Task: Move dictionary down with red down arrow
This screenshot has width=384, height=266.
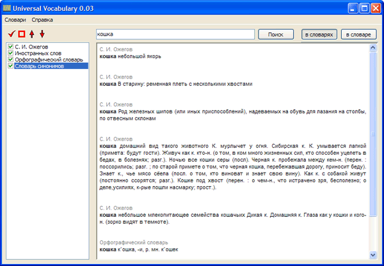Action: coord(42,34)
